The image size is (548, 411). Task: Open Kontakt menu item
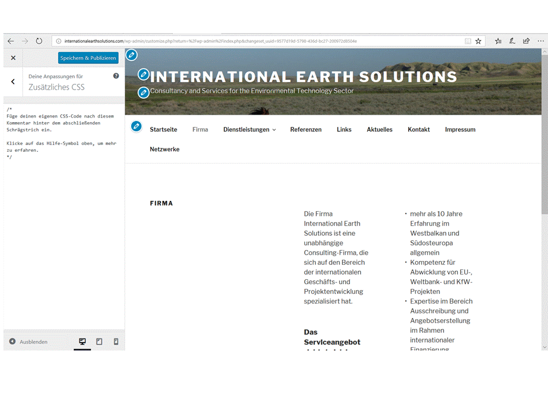tap(418, 130)
